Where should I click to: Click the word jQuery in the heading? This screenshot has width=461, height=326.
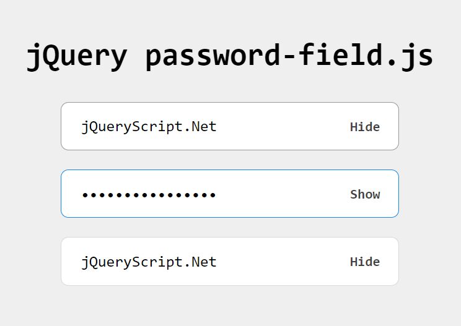pyautogui.click(x=77, y=57)
